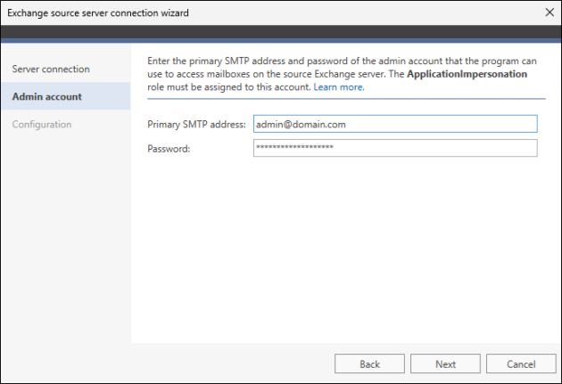Go back with the Back button

coord(369,364)
